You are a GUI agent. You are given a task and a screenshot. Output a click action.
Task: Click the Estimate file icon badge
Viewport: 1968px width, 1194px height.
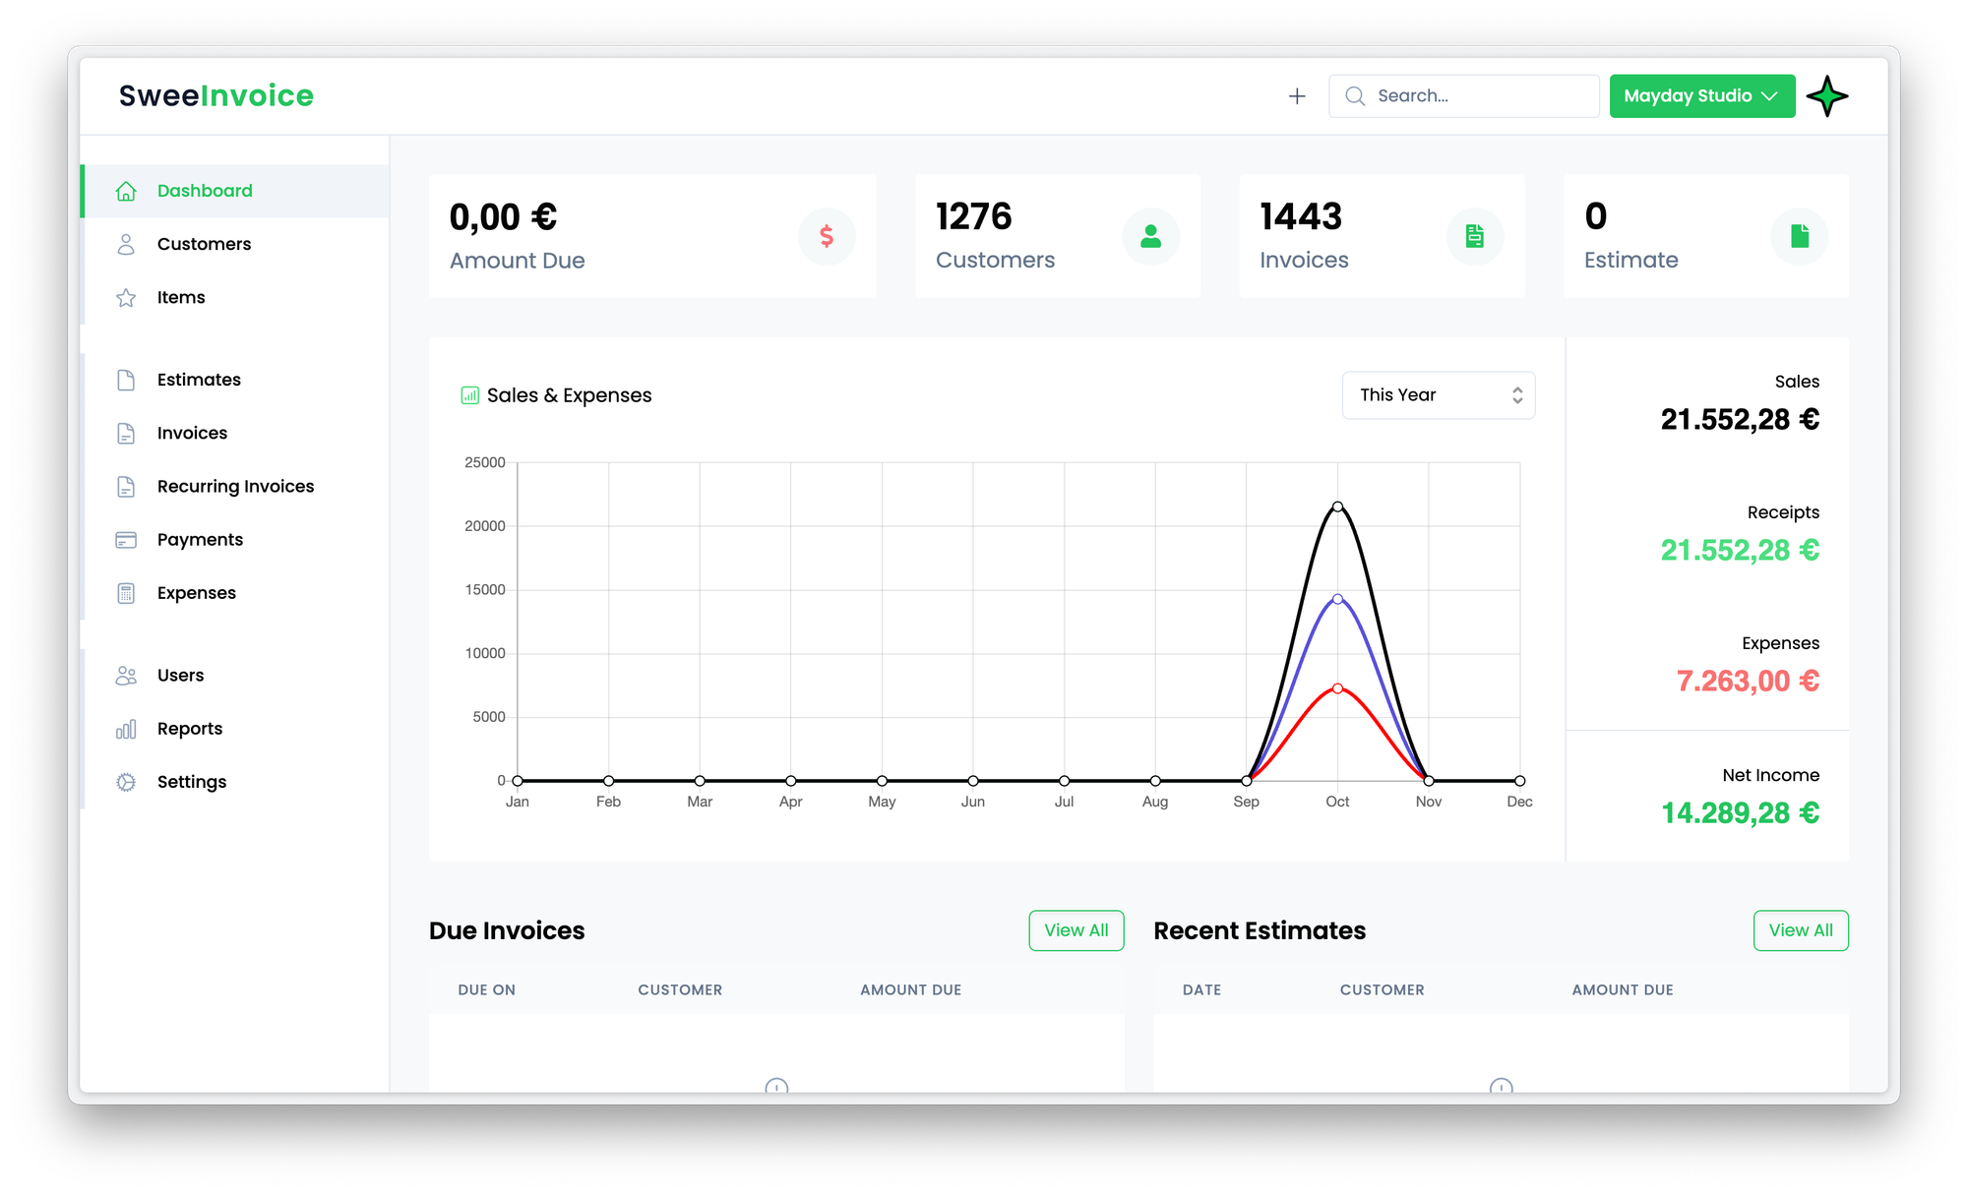1799,236
